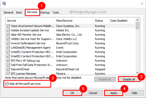Click the Disable all button
Viewport: 146px width, 98px height.
(x=129, y=79)
